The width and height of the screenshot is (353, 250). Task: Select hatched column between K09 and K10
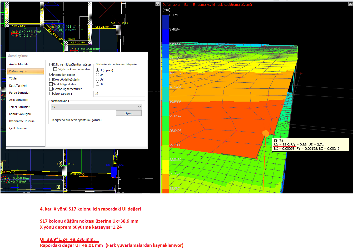click(x=64, y=170)
